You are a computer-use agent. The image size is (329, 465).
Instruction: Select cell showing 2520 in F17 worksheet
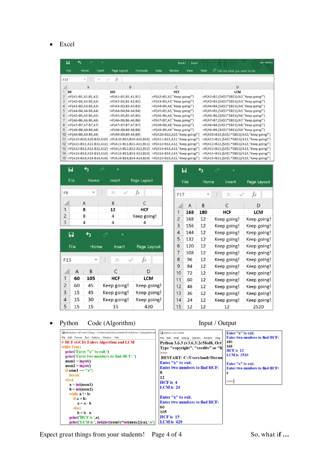[258, 307]
